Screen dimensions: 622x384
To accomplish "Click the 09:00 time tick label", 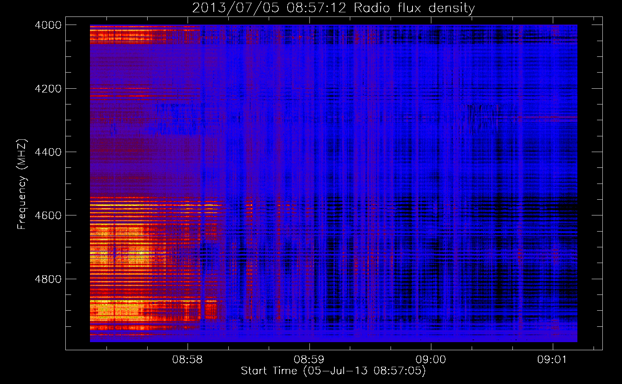I will (431, 359).
